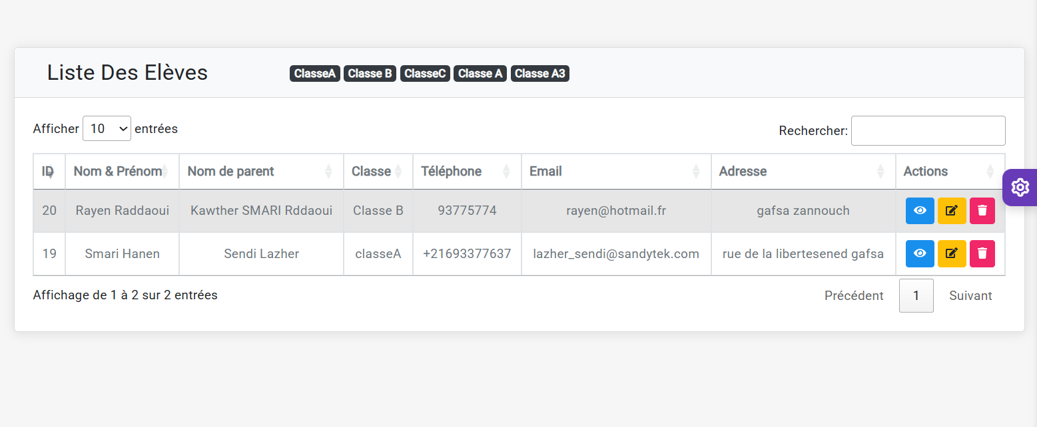This screenshot has width=1037, height=427.
Task: Go to Suivant page
Action: click(x=970, y=296)
